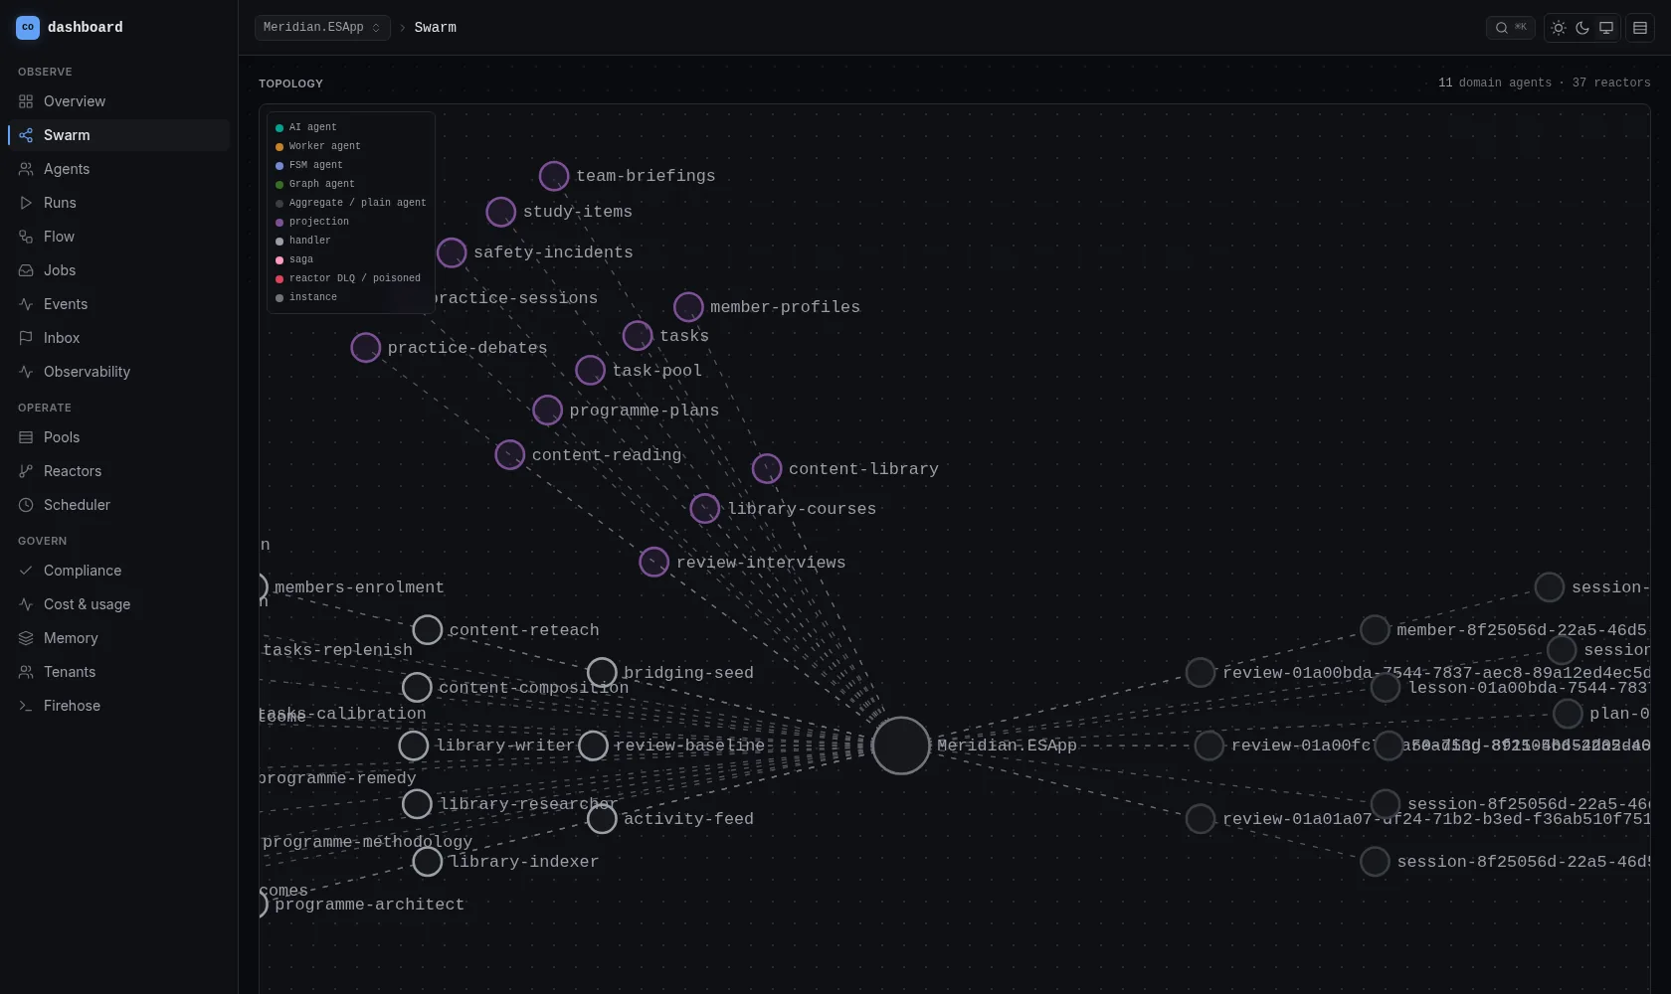
Task: Switch to dark theme with moon icon
Action: 1582,28
